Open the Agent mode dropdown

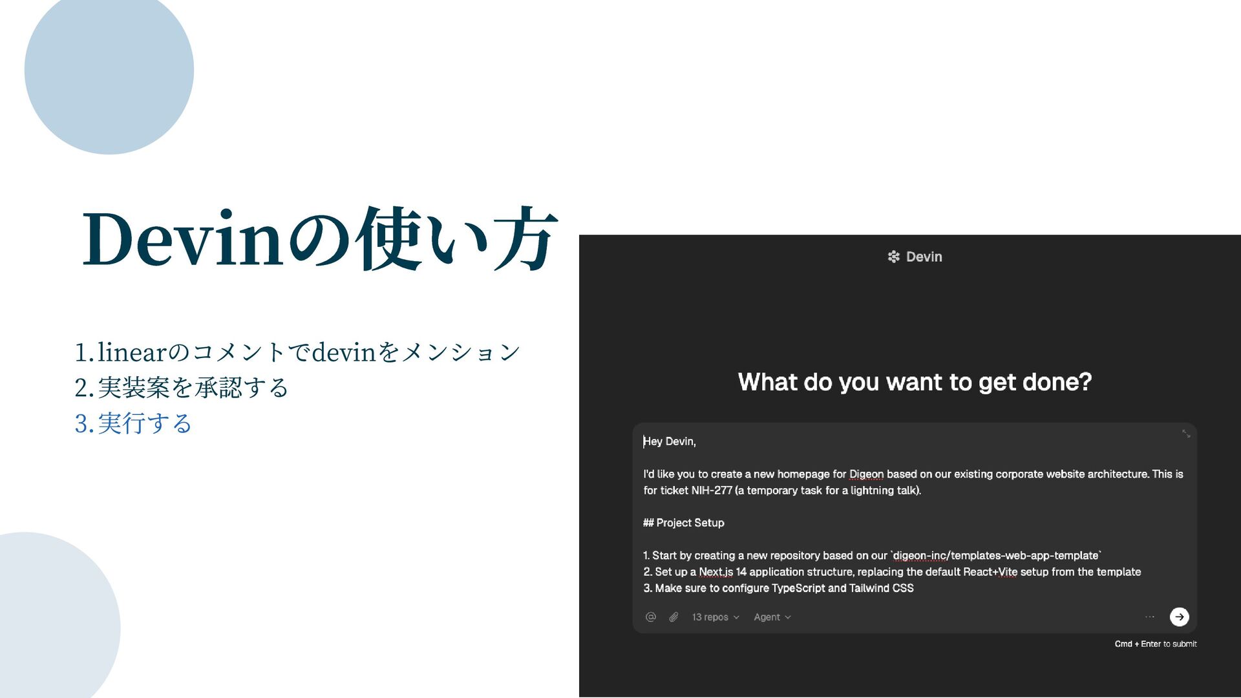772,617
